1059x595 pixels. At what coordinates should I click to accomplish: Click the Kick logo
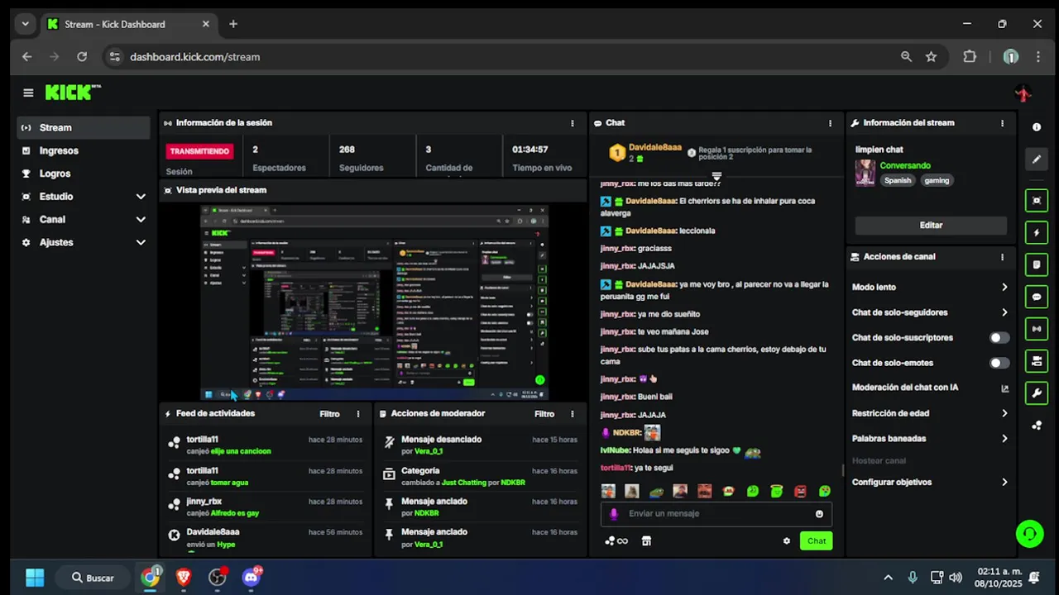pyautogui.click(x=73, y=93)
